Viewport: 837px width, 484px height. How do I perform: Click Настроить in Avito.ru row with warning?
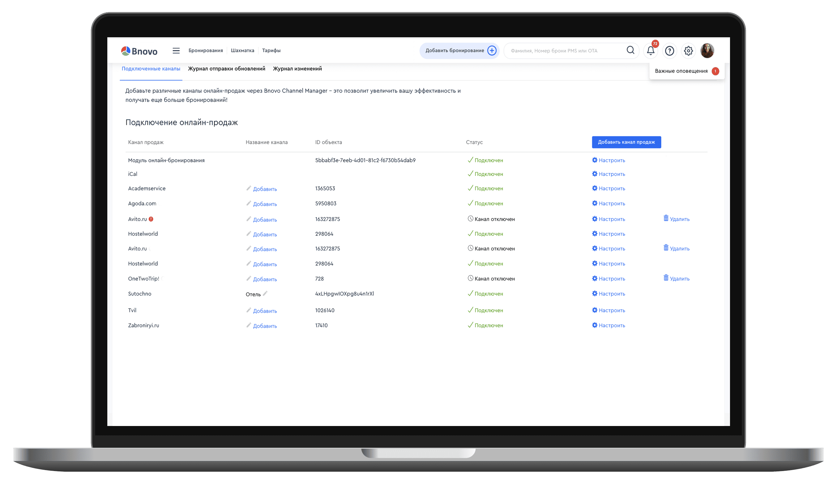(x=612, y=219)
